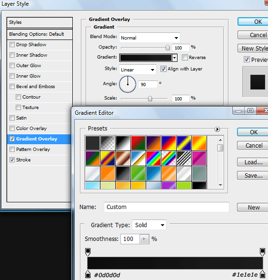Select the teal gray gradient preset
This screenshot has height=280, width=268.
199,173
